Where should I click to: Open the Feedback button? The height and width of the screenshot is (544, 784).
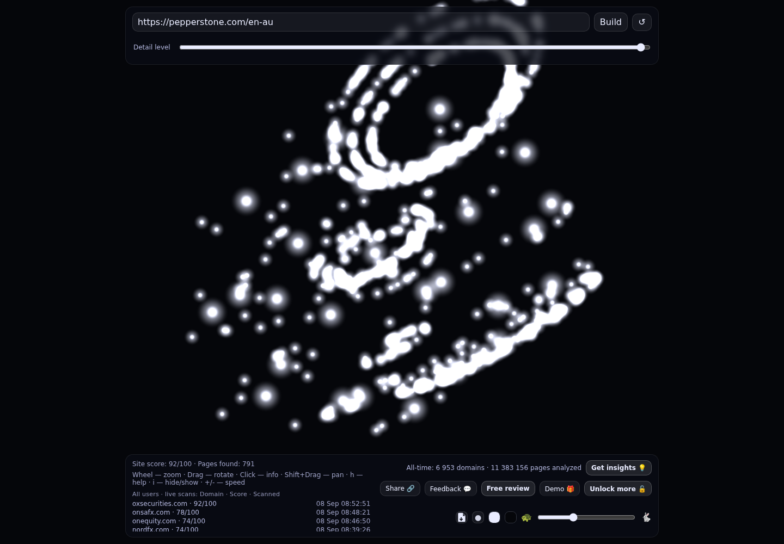[x=451, y=489]
